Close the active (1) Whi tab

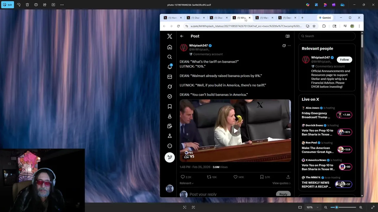pos(250,18)
